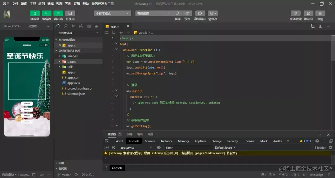Close the app.js editor tab
The width and height of the screenshot is (335, 178).
(128, 26)
